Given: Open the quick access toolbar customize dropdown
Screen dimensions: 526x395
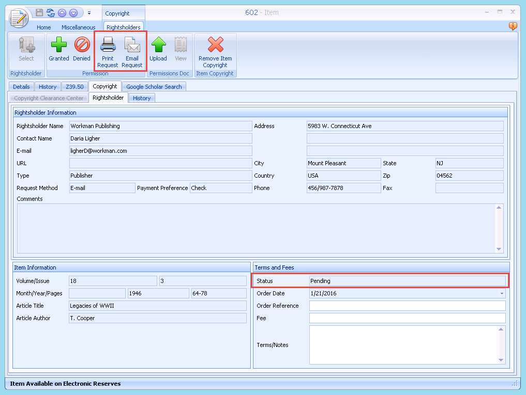Looking at the screenshot, I should [x=89, y=13].
